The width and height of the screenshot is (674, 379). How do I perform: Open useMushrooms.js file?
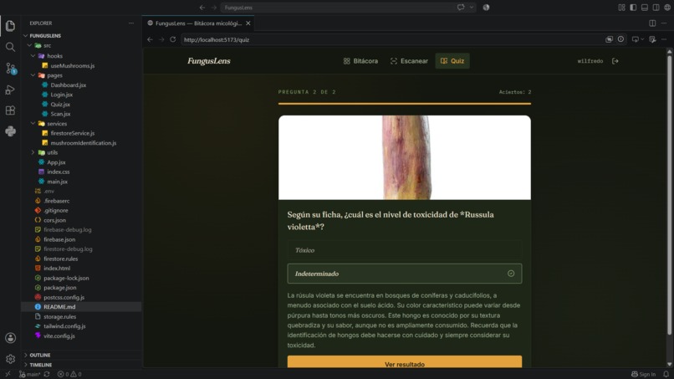click(72, 66)
